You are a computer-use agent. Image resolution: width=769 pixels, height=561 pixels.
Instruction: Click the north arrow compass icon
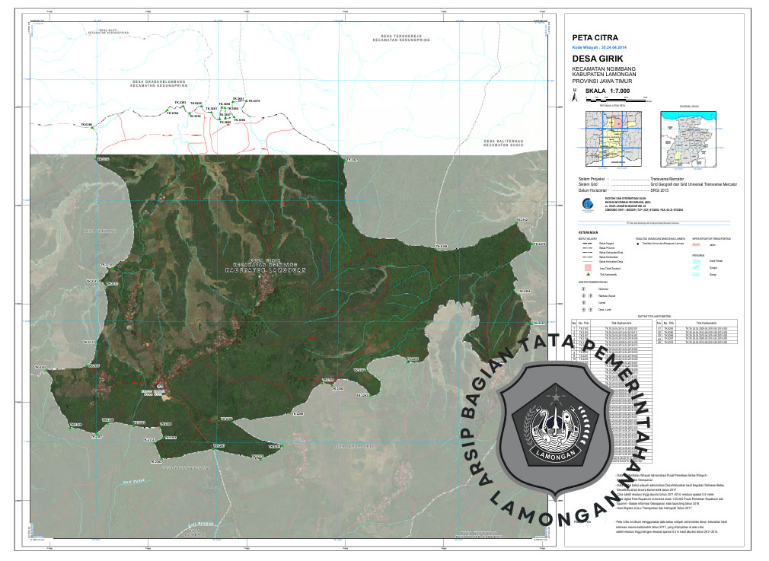[576, 96]
